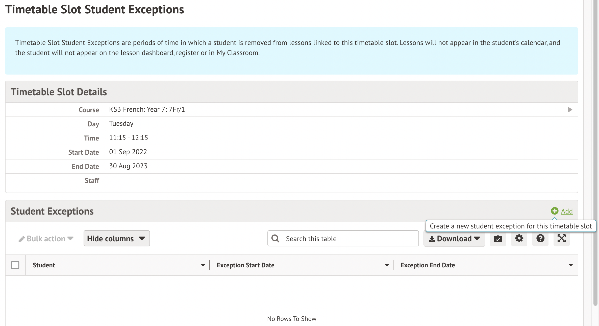Screen dimensions: 599x326
Task: Click the green plus Add icon
Action: [x=555, y=211]
